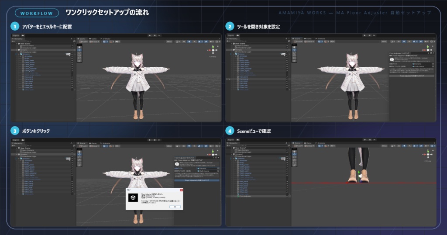Select Hair_bang in step 2 hierarchy
The width and height of the screenshot is (447, 235).
244,79
